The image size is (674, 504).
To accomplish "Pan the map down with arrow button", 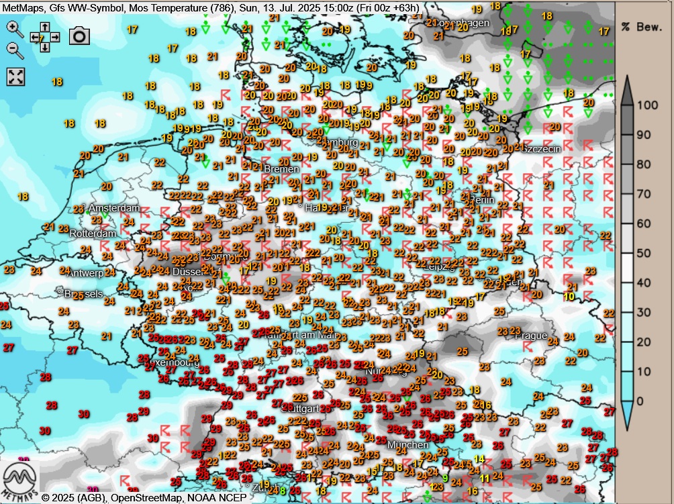I will click(44, 48).
